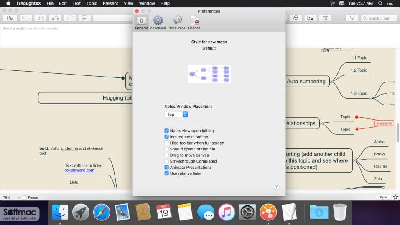Viewport: 400px width, 225px height.
Task: Click the smiley icon picker button
Action: click(296, 18)
